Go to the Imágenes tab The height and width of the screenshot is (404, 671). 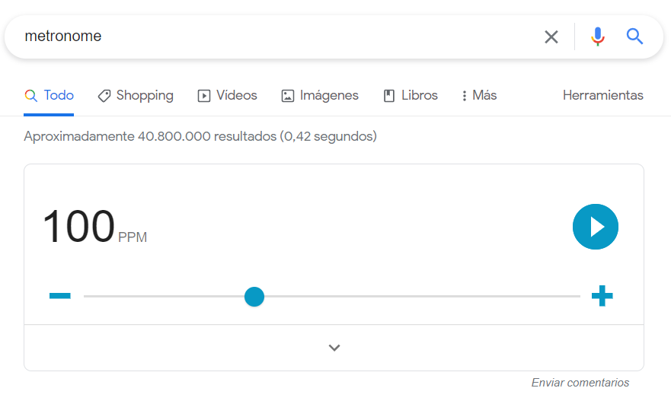tap(320, 96)
